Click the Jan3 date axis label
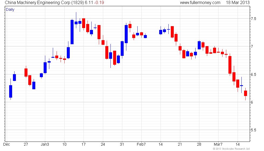The width and height of the screenshot is (264, 151). 45,145
